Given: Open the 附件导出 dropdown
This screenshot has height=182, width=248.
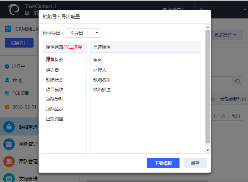Looking at the screenshot, I should [83, 33].
